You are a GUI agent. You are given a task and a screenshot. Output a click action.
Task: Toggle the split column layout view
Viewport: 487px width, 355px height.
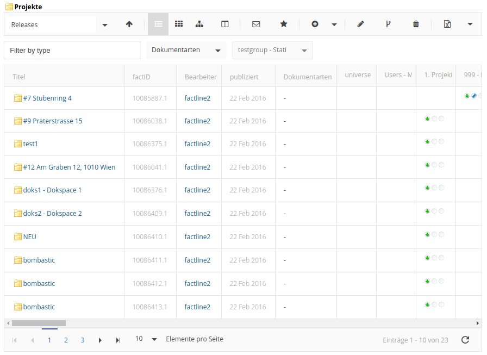[x=225, y=24]
